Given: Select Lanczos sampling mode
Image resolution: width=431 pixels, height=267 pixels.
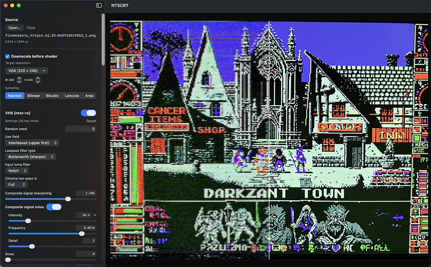Looking at the screenshot, I should [x=72, y=96].
